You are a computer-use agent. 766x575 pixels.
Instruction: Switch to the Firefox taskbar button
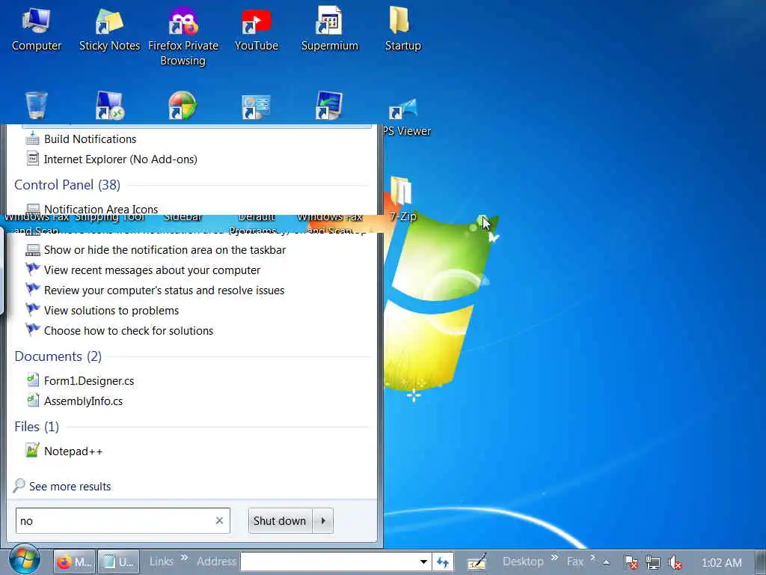coord(74,562)
